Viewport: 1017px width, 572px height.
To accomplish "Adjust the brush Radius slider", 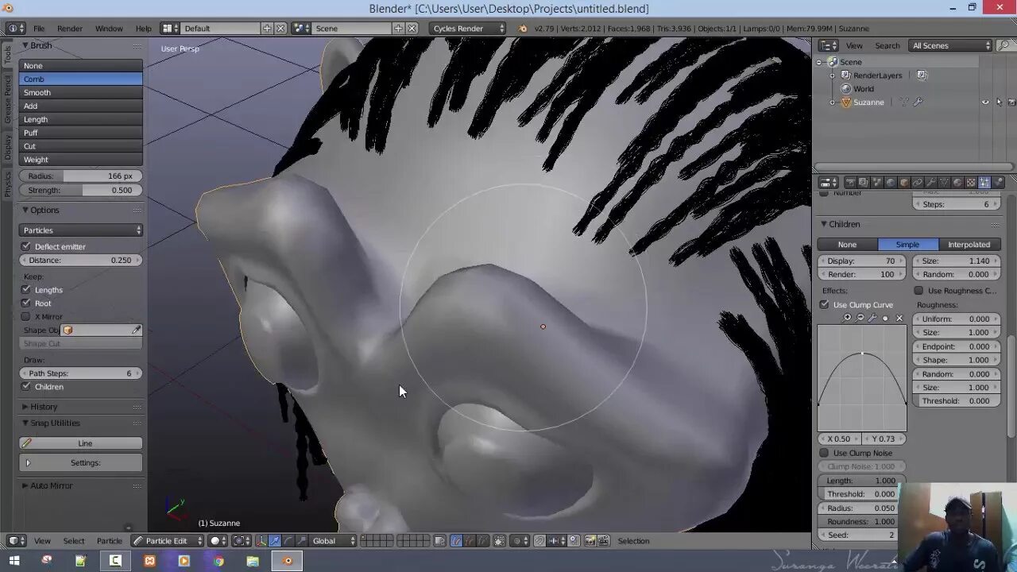I will 81,176.
